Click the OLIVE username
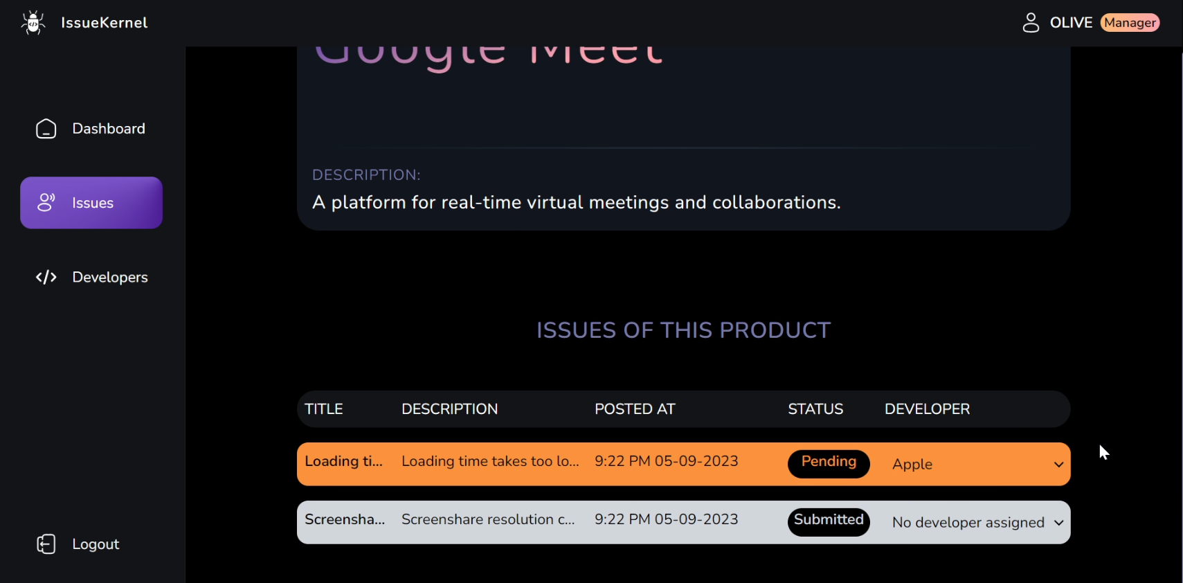Screen dimensions: 1183x583 tap(1071, 23)
